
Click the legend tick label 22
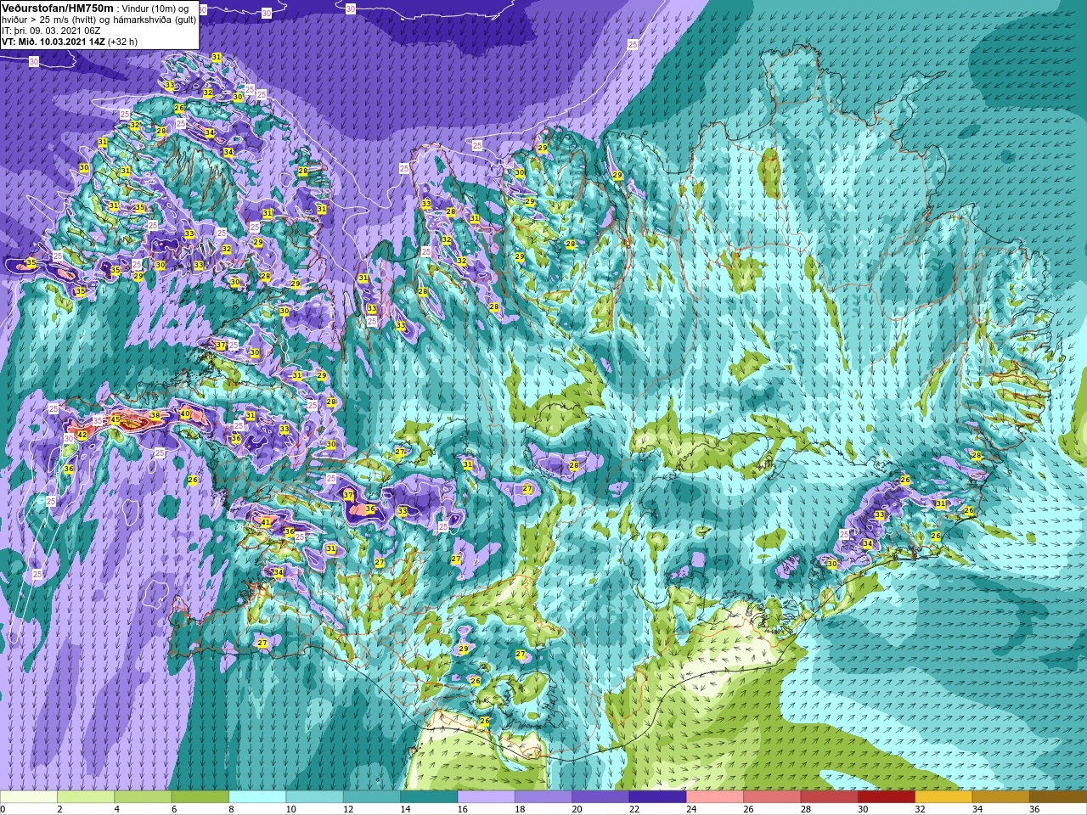(634, 809)
